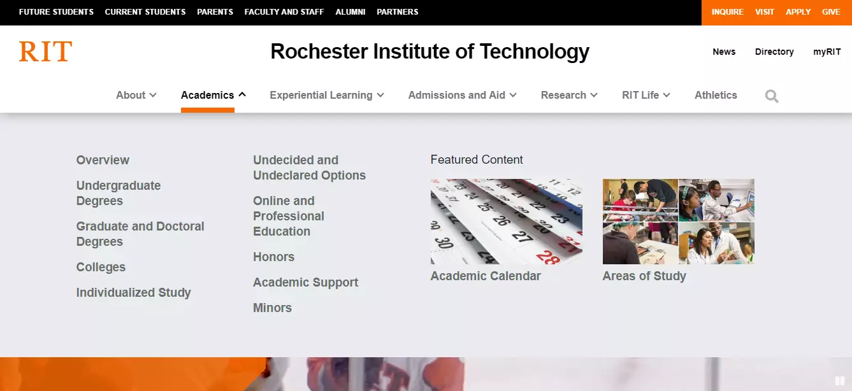Click the RIT logo
Screen dimensions: 852x391
click(45, 51)
